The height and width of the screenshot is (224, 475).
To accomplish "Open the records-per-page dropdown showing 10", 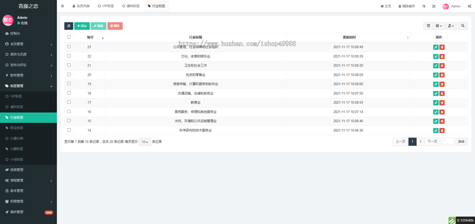I will [x=145, y=142].
